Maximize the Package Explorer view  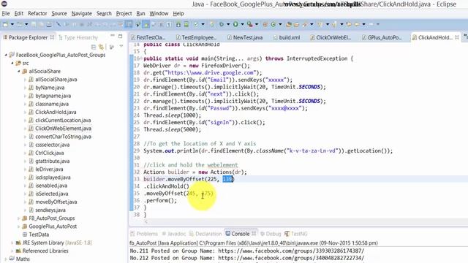click(x=120, y=36)
